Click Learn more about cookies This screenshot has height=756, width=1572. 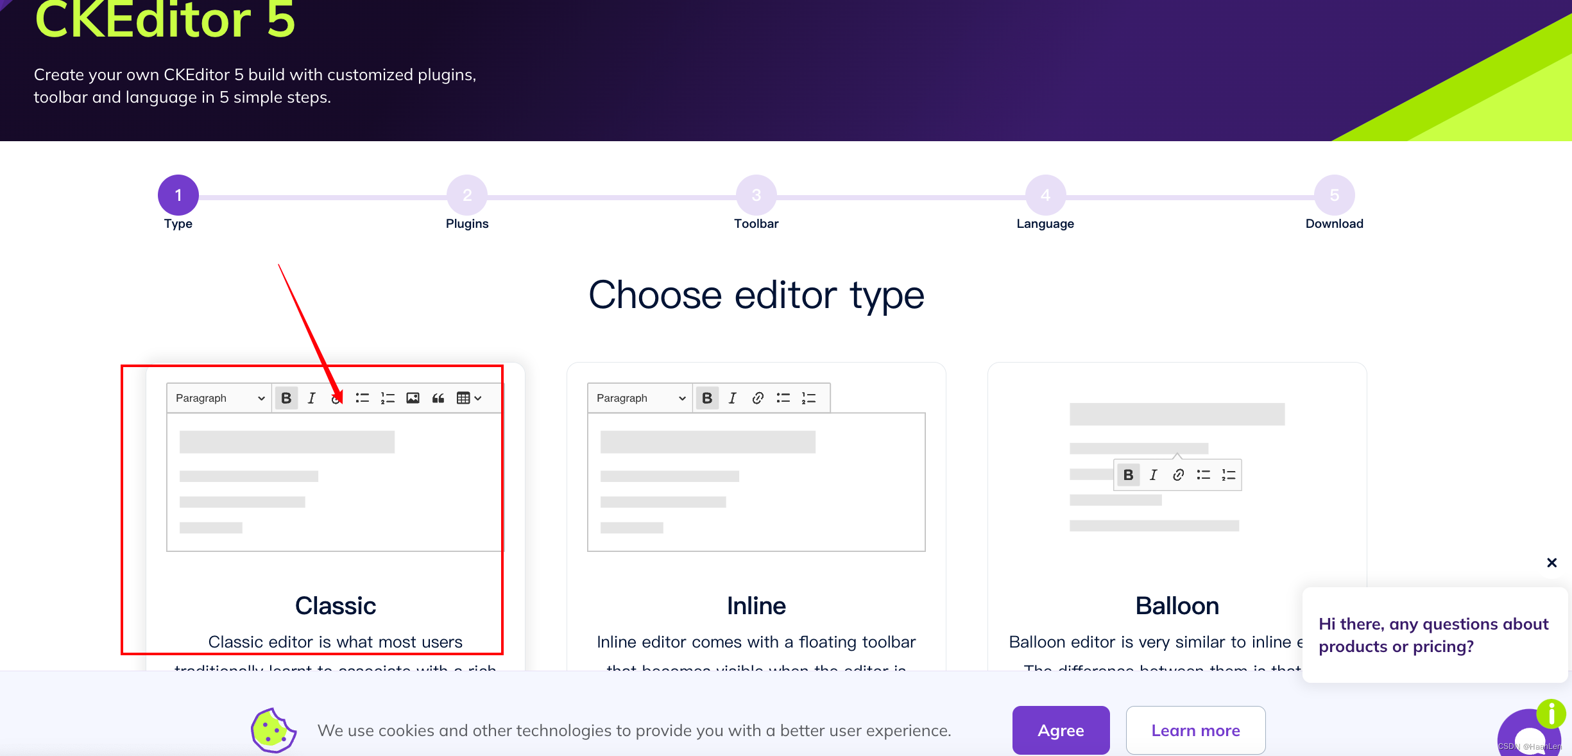(1195, 730)
